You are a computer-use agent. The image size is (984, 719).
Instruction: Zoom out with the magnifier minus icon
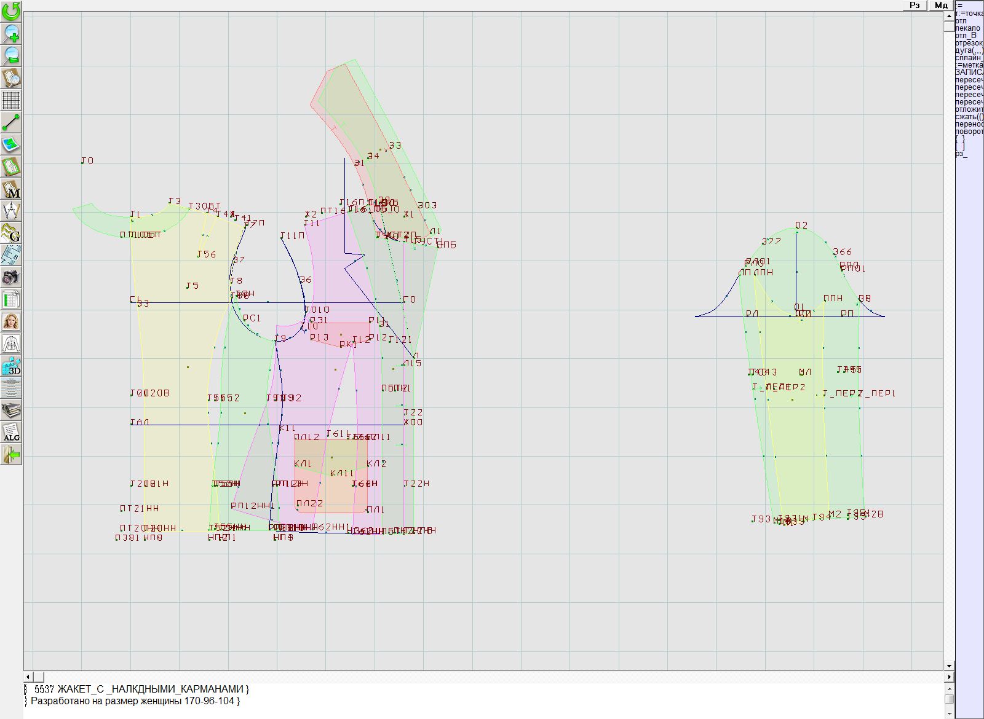[11, 55]
